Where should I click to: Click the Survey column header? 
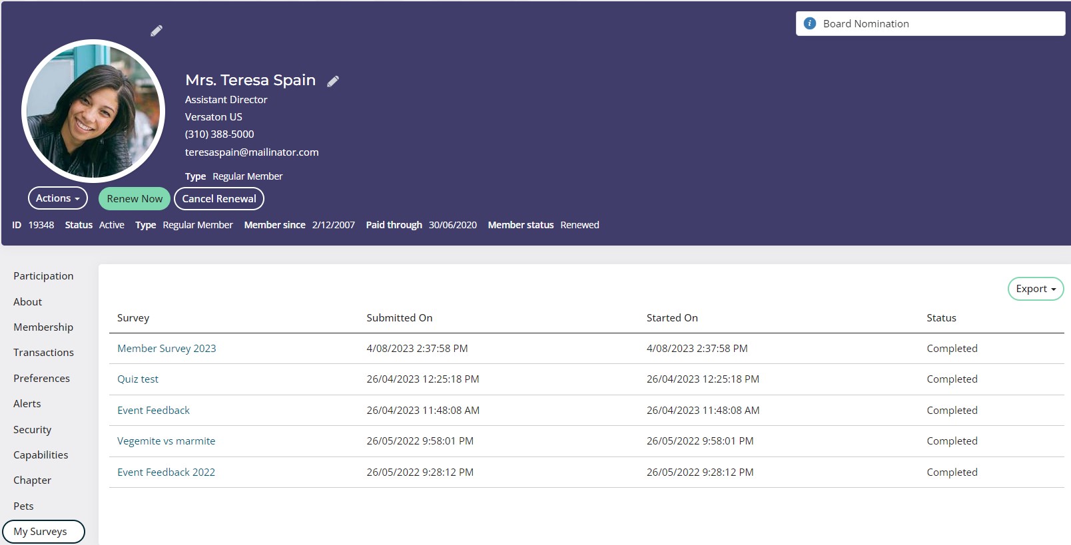(133, 317)
